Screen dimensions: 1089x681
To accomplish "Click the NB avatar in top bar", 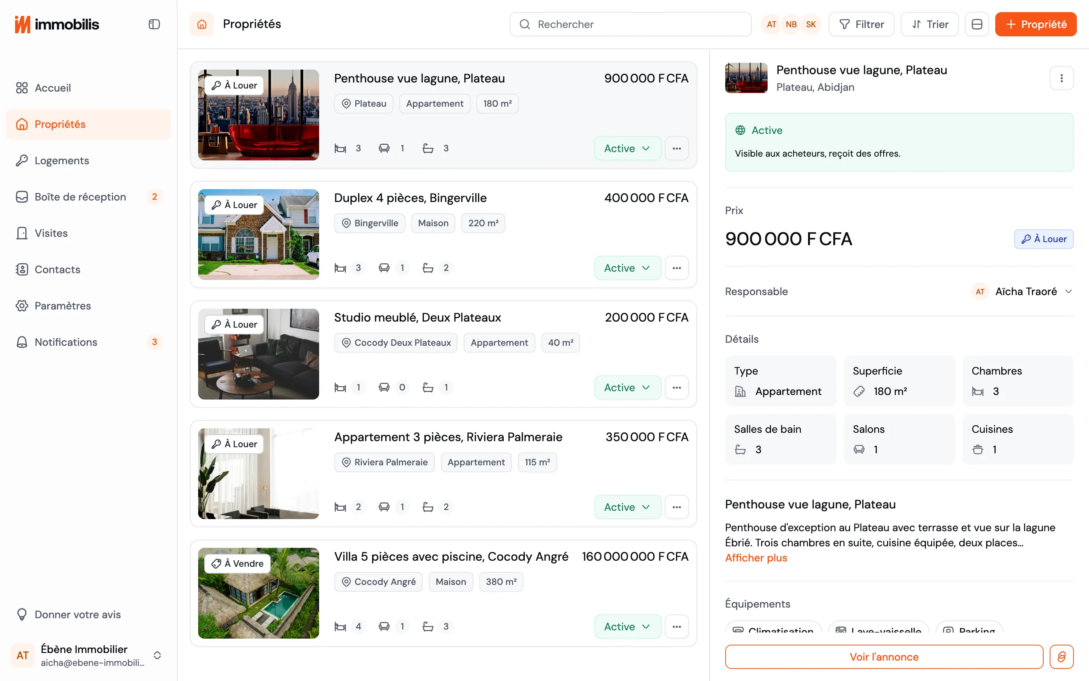I will tap(791, 24).
